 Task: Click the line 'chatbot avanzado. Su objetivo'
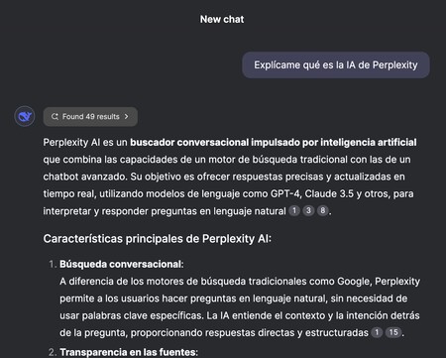(x=224, y=177)
